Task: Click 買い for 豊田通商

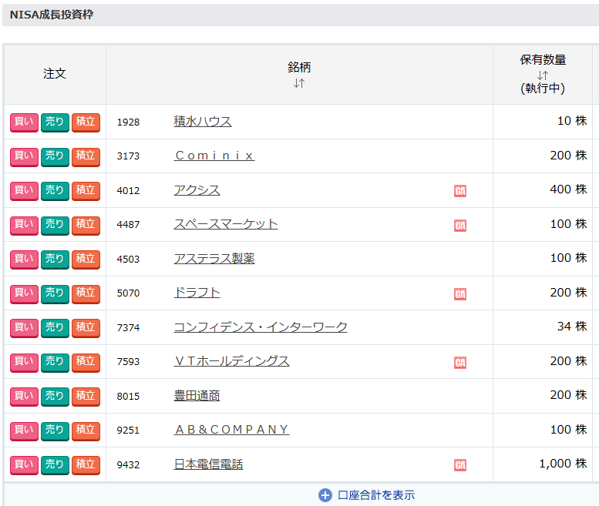Action: coord(24,397)
